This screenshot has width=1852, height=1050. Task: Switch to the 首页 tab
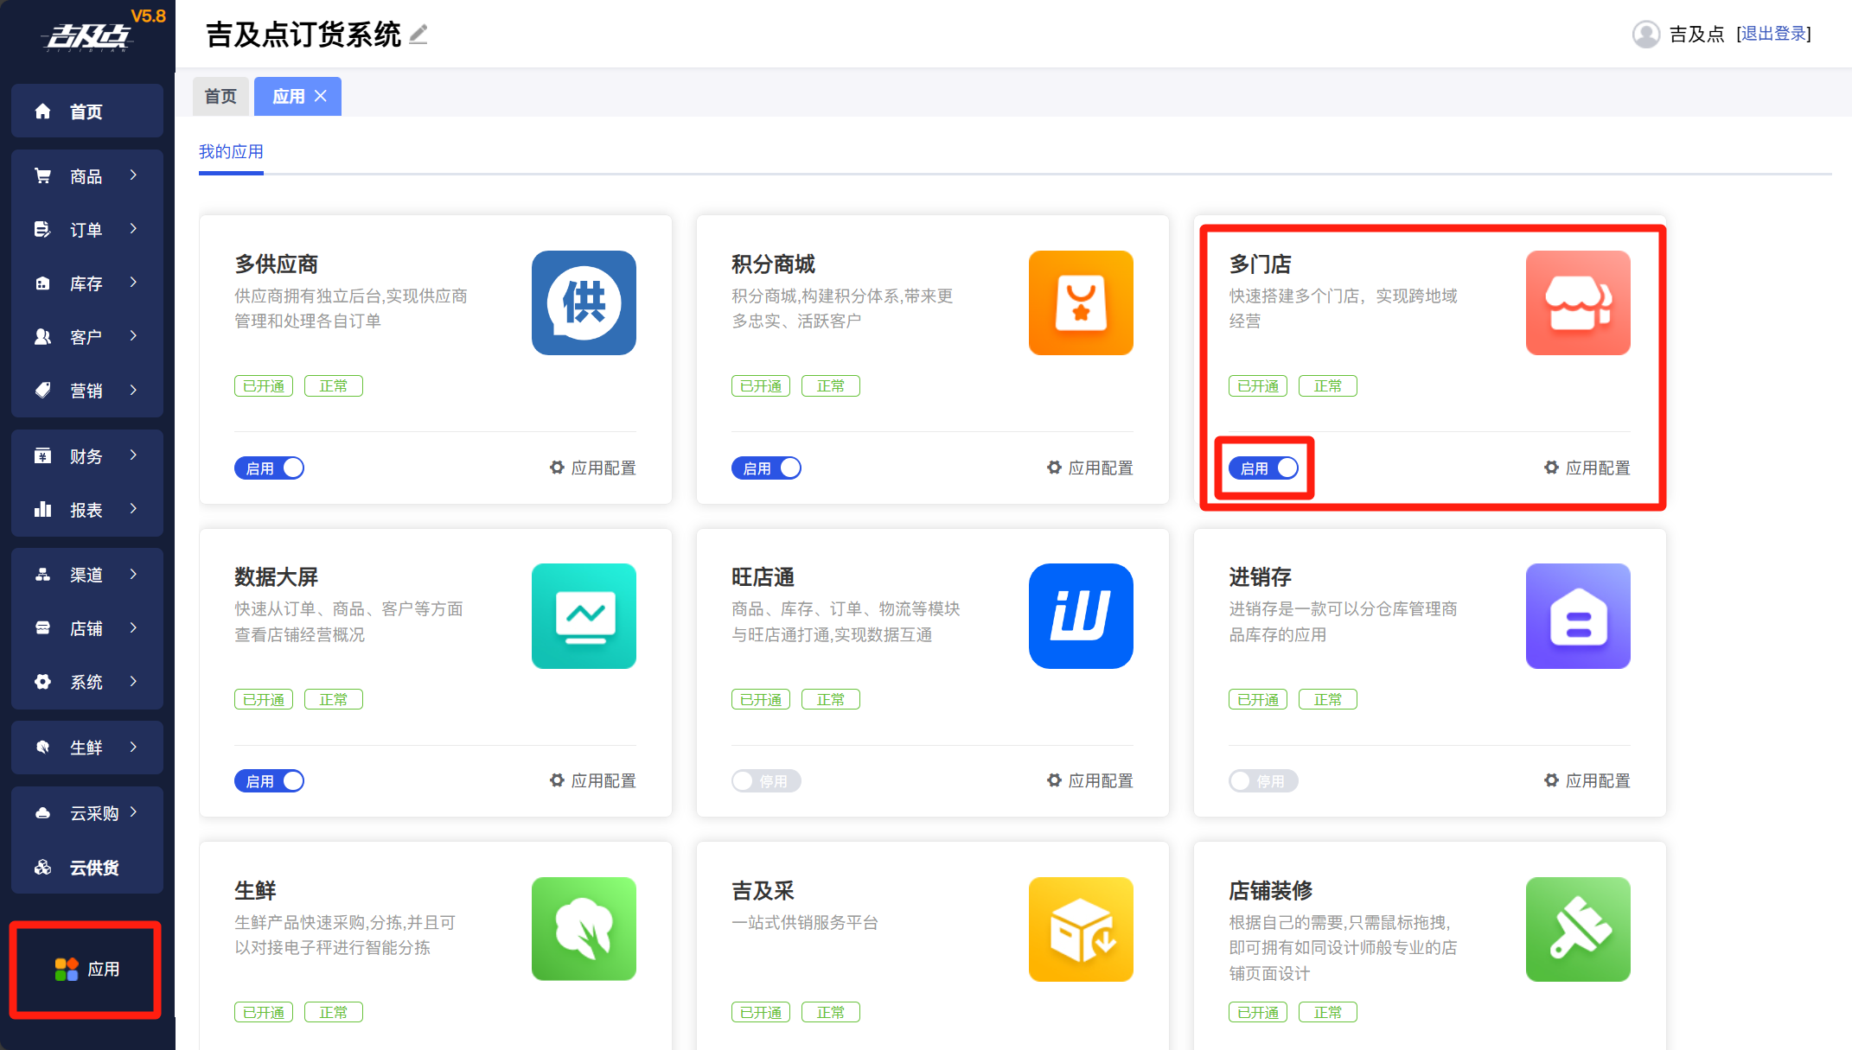pyautogui.click(x=220, y=96)
